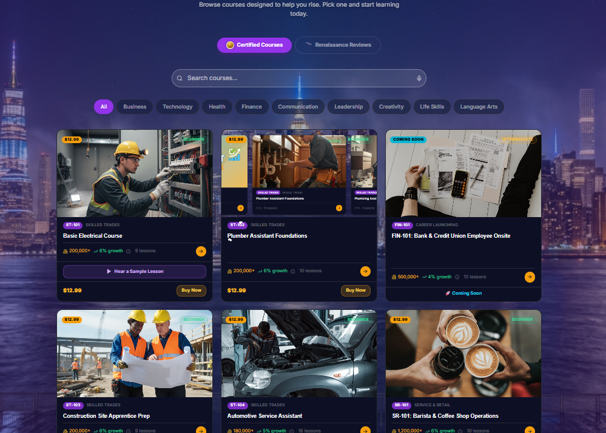
Task: Click the FIN-101 course code badge
Action: [x=402, y=225]
